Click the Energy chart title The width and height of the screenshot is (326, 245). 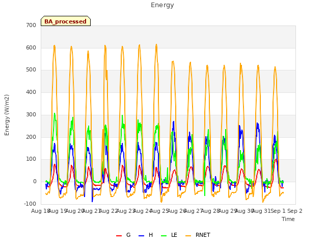coord(162,5)
